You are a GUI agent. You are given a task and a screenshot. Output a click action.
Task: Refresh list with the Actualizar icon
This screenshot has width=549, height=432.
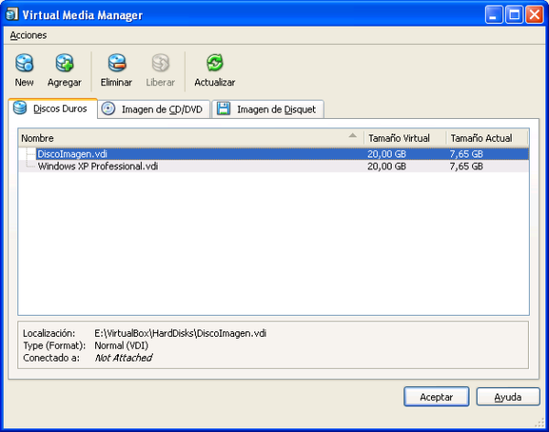(x=214, y=63)
